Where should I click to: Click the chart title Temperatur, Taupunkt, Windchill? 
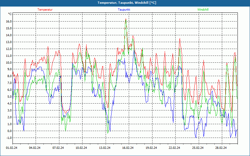127,3
